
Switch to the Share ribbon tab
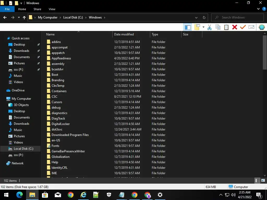coord(37,9)
